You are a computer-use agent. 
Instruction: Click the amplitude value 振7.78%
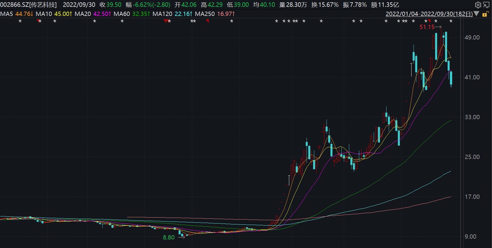tap(355, 5)
